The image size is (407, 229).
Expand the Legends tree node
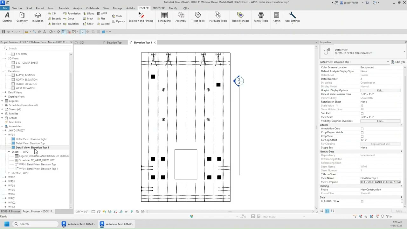click(x=2, y=101)
